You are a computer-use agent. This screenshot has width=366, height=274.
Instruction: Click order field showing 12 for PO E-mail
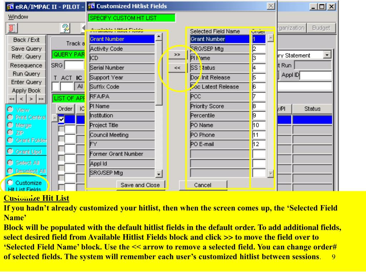tap(259, 144)
